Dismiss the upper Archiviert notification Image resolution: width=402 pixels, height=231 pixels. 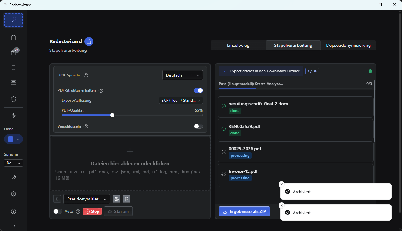[281, 184]
